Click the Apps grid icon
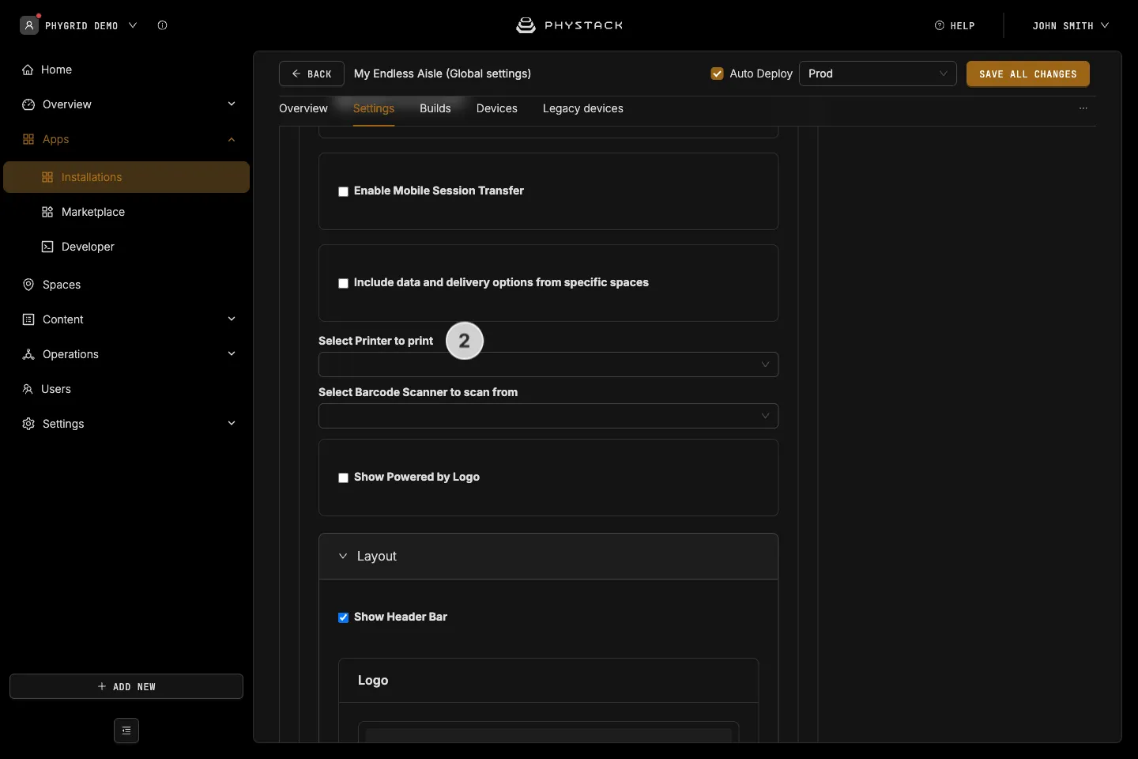Image resolution: width=1138 pixels, height=759 pixels. (28, 139)
